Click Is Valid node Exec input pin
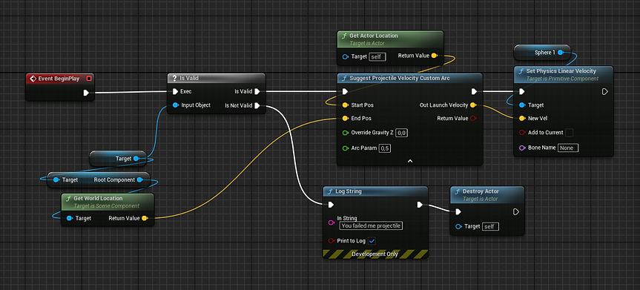640x290 pixels. tap(175, 91)
